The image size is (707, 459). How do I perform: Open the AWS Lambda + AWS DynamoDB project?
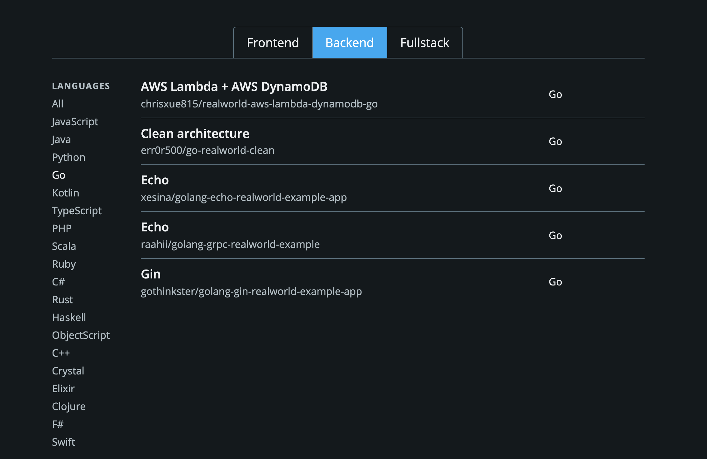(x=234, y=86)
